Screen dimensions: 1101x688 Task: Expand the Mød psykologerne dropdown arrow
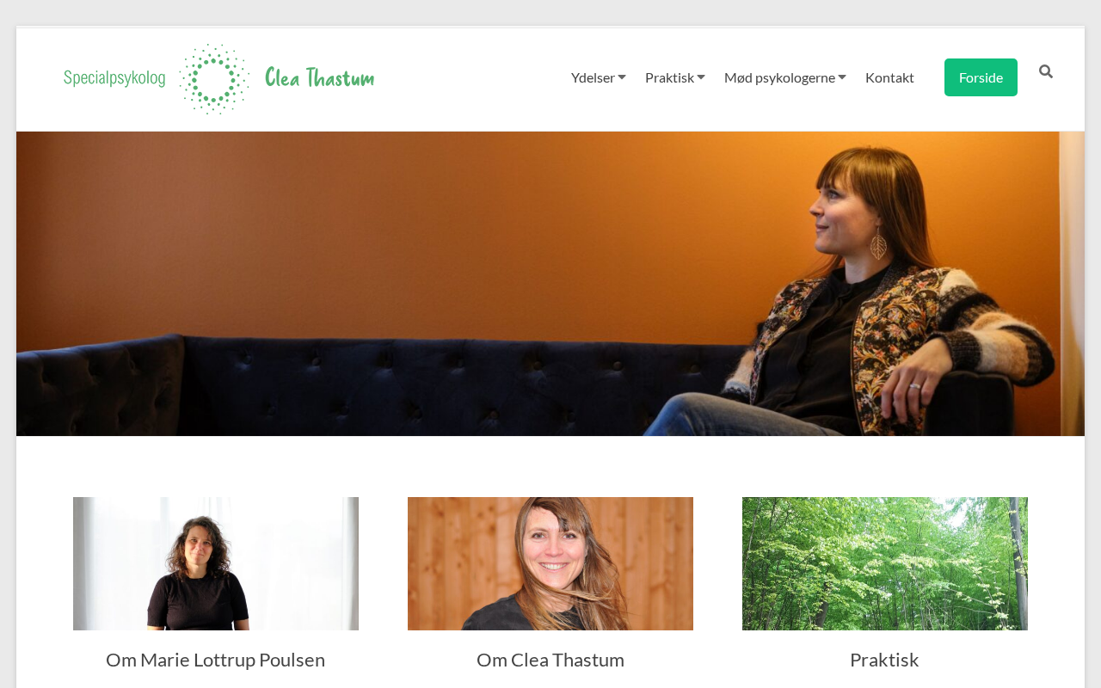(x=842, y=77)
